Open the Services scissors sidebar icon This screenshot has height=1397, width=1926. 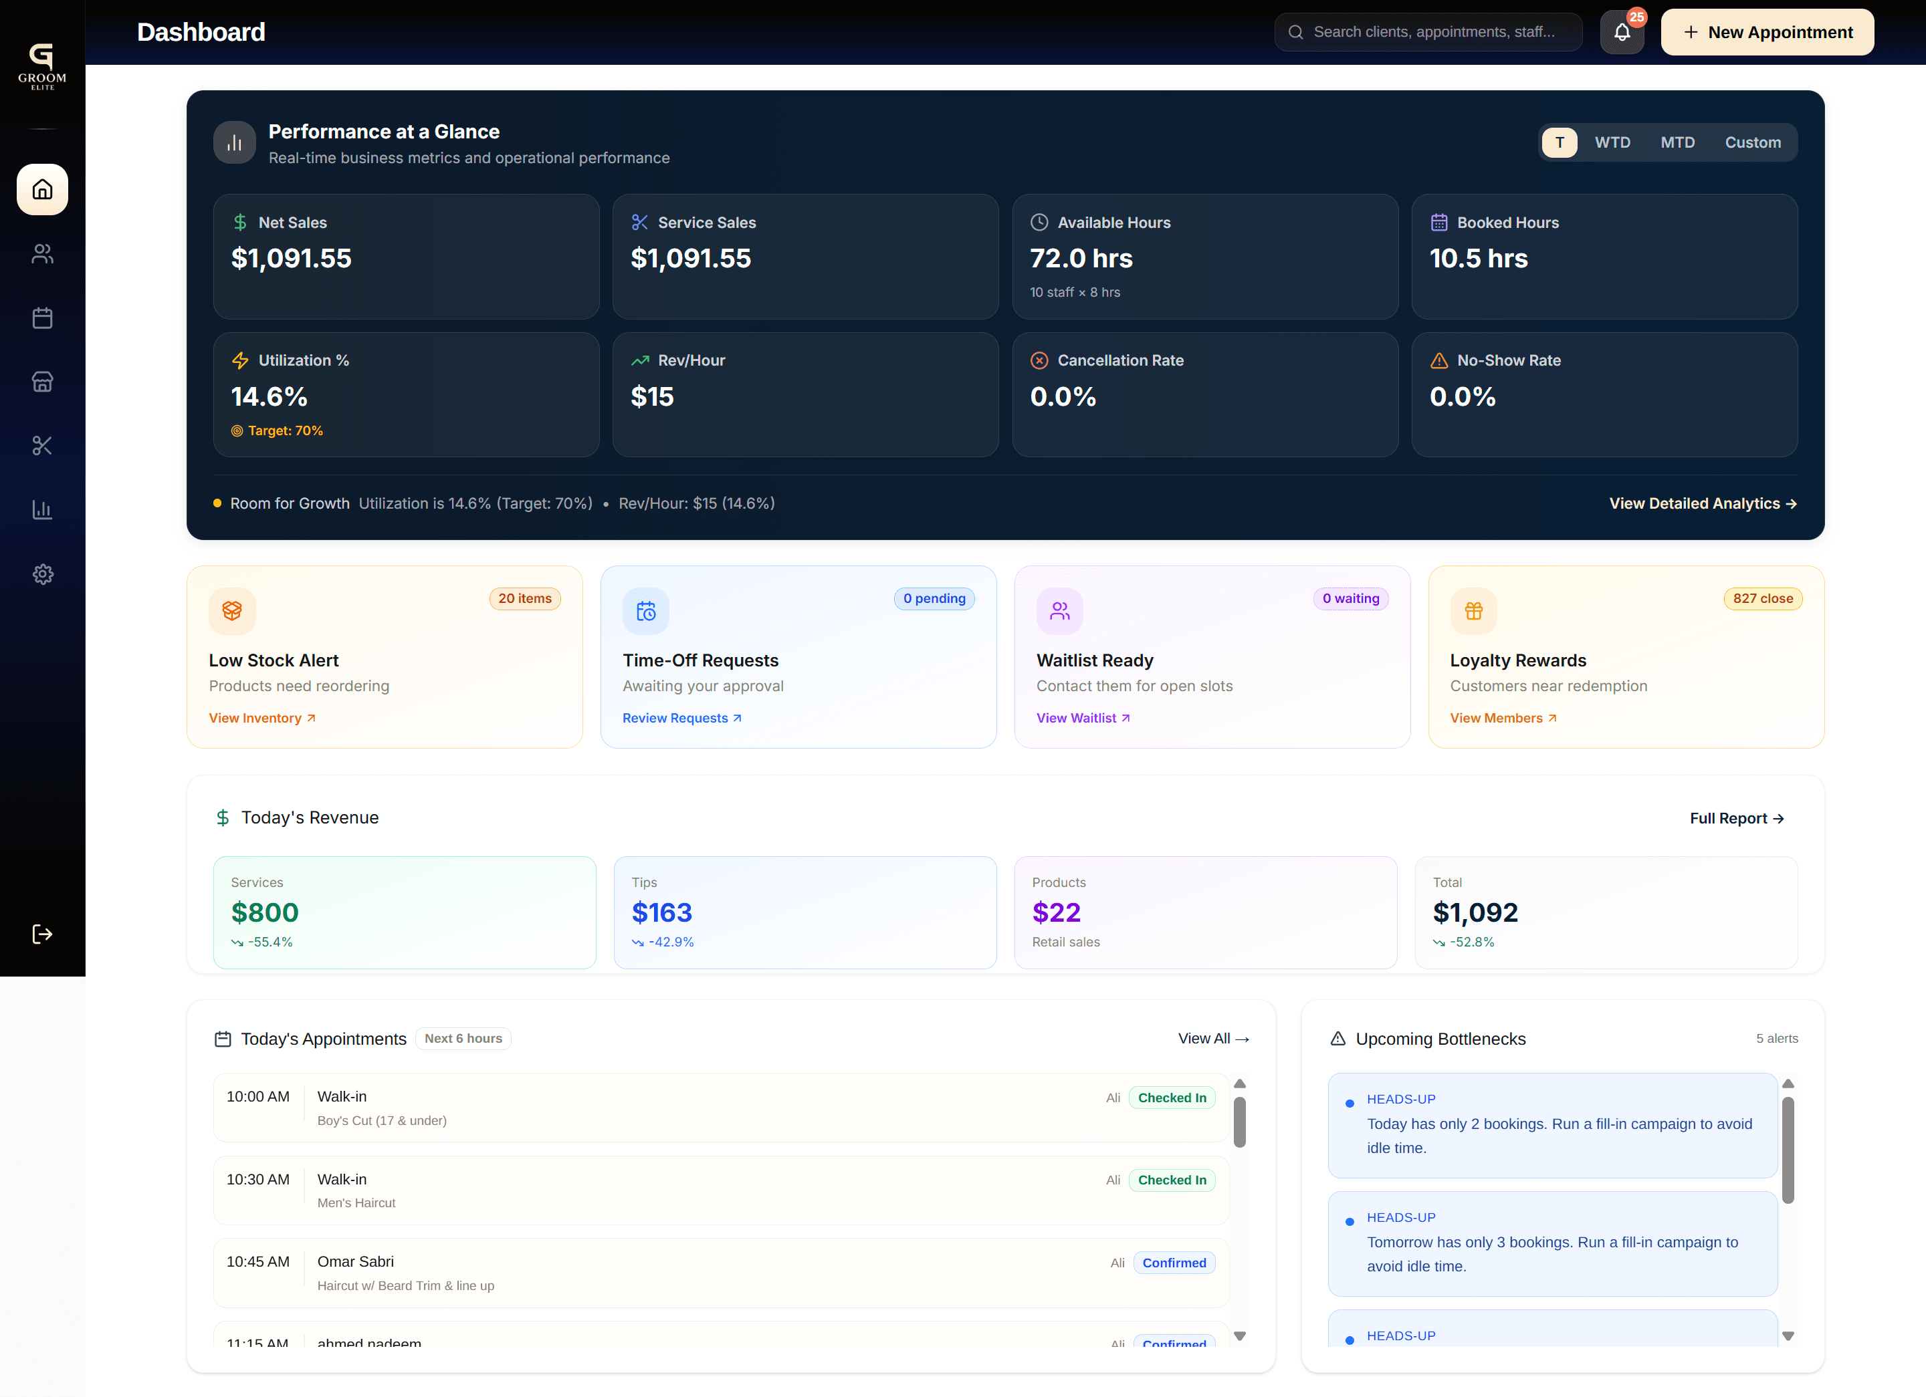pos(42,446)
